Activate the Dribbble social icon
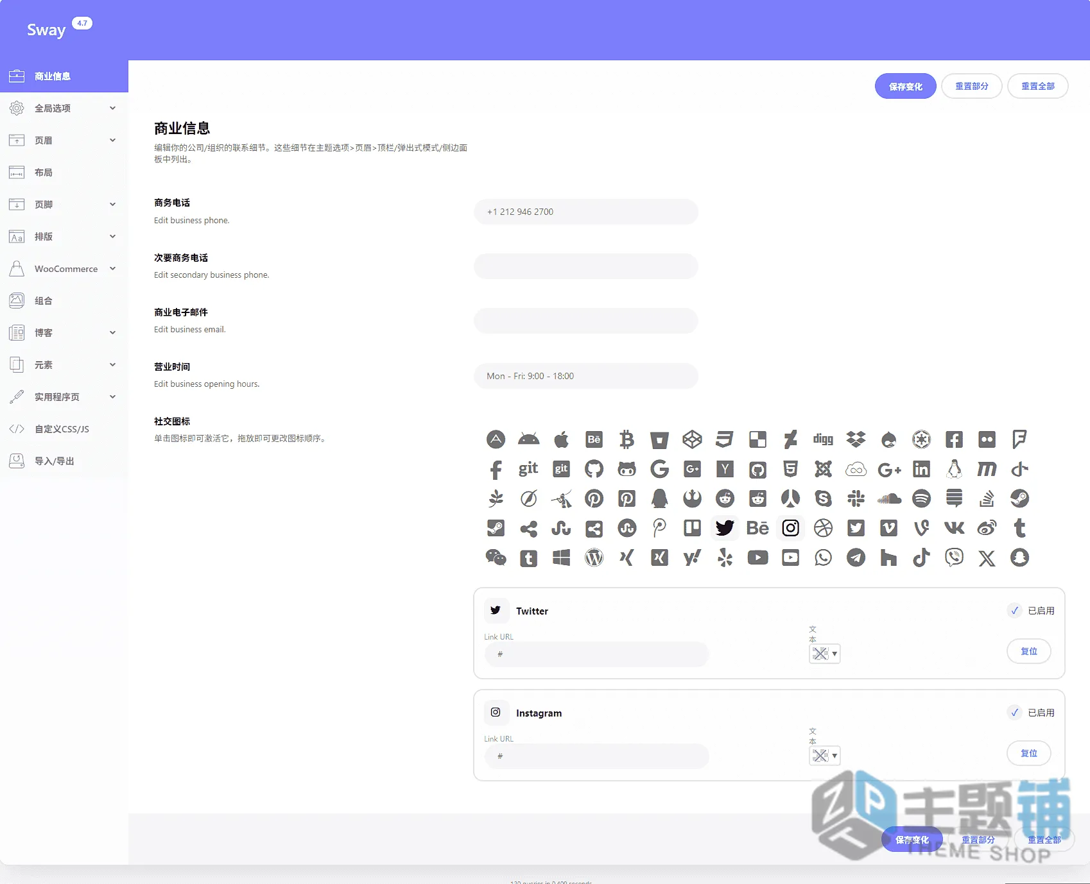 (823, 528)
